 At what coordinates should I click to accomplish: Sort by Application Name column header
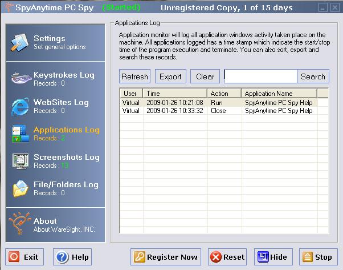coord(279,94)
